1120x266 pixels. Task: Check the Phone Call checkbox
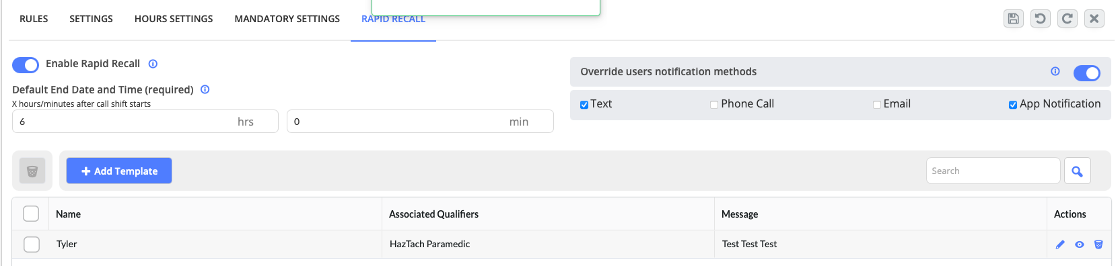(714, 105)
